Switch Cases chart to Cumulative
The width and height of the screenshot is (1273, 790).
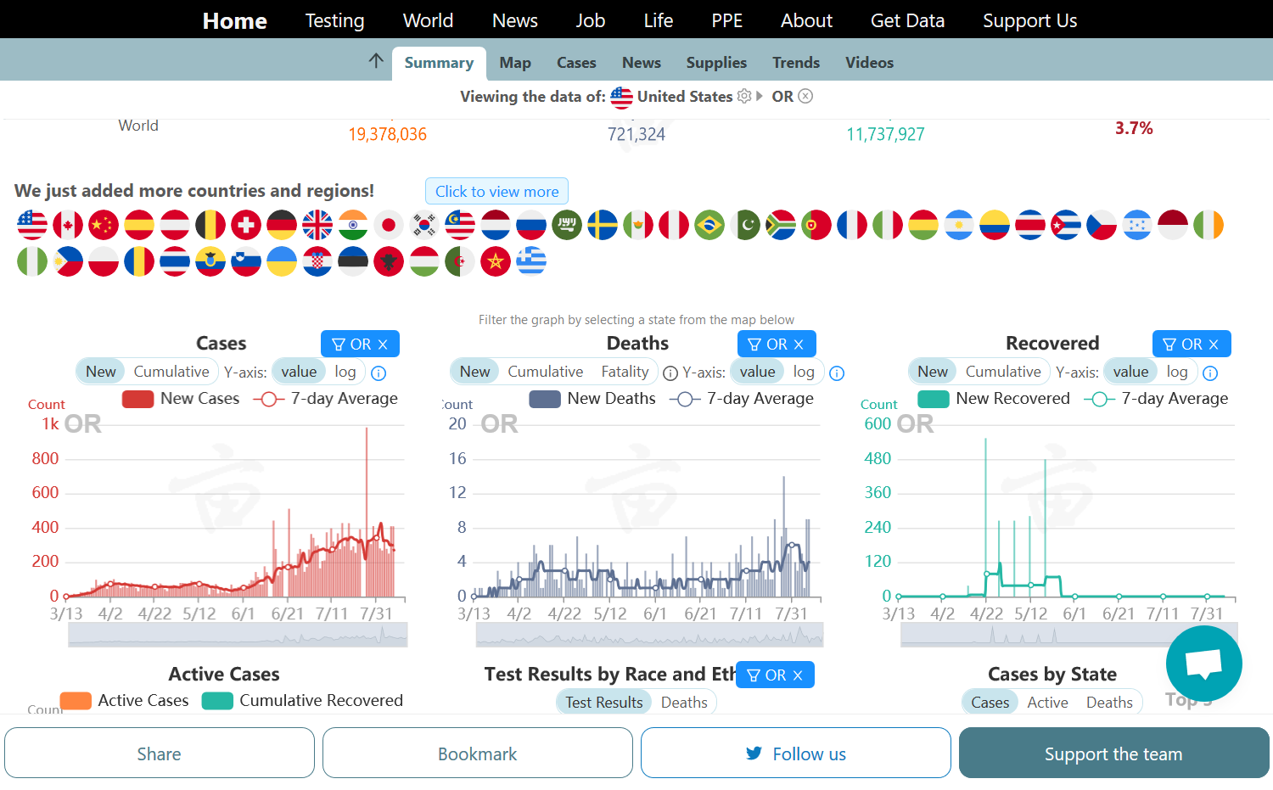coord(171,372)
